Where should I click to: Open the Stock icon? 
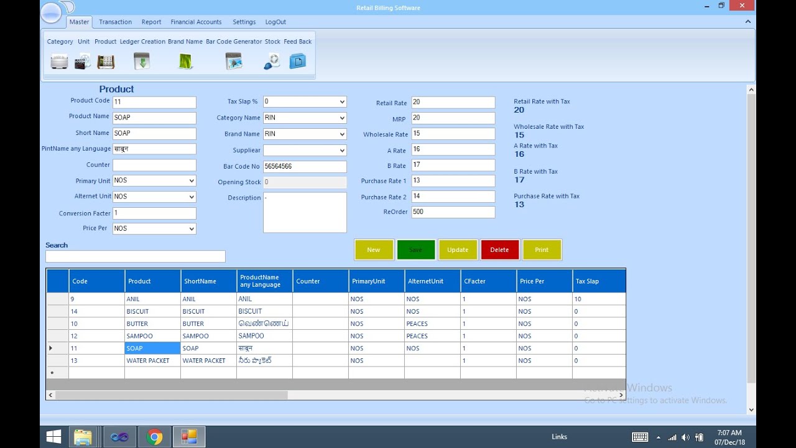(272, 62)
